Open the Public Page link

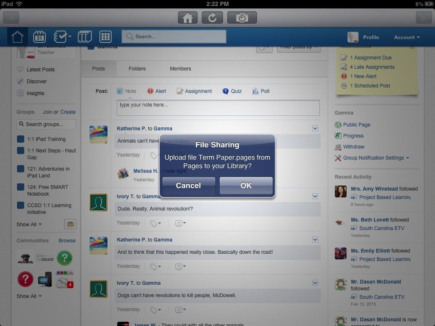tap(356, 125)
